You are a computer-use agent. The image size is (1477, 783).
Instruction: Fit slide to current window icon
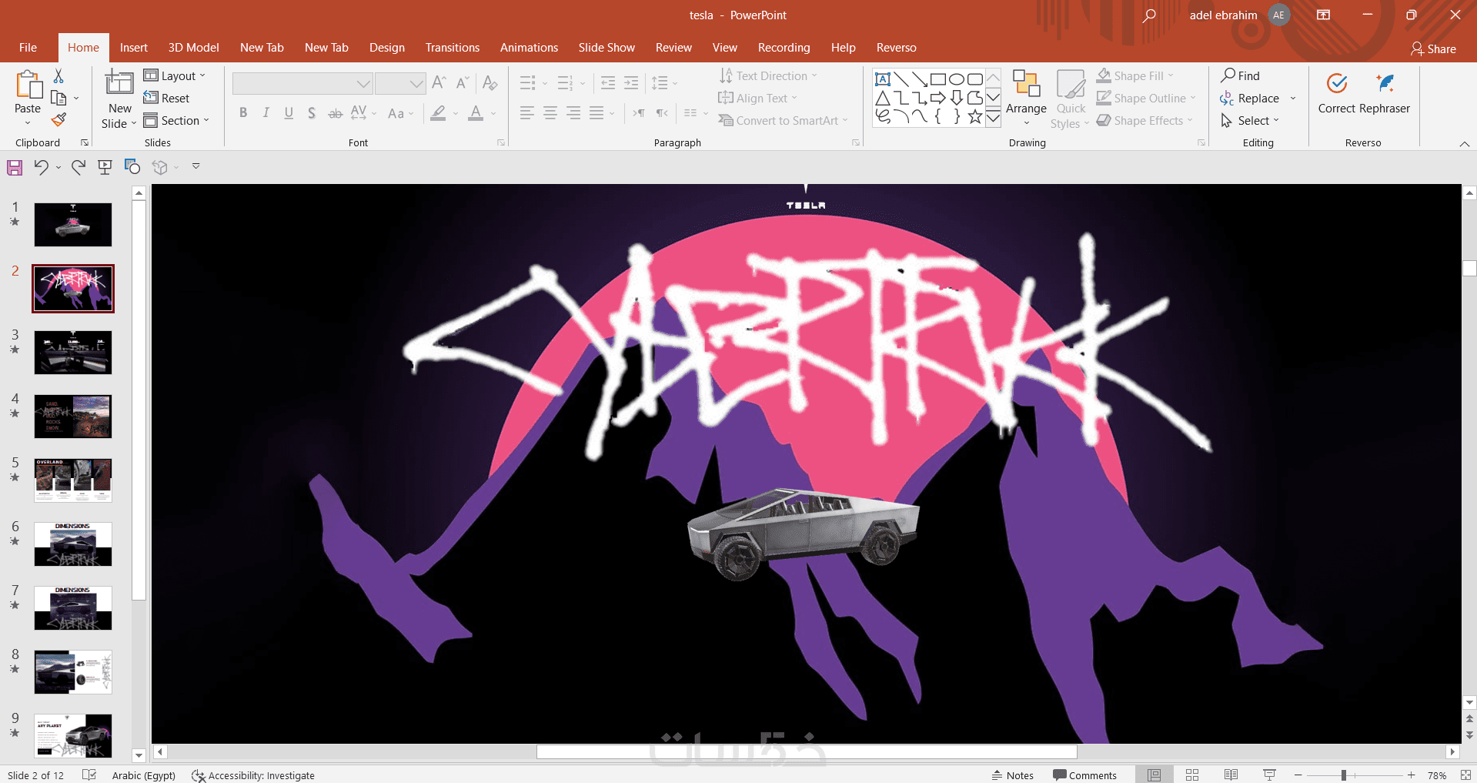[1465, 775]
